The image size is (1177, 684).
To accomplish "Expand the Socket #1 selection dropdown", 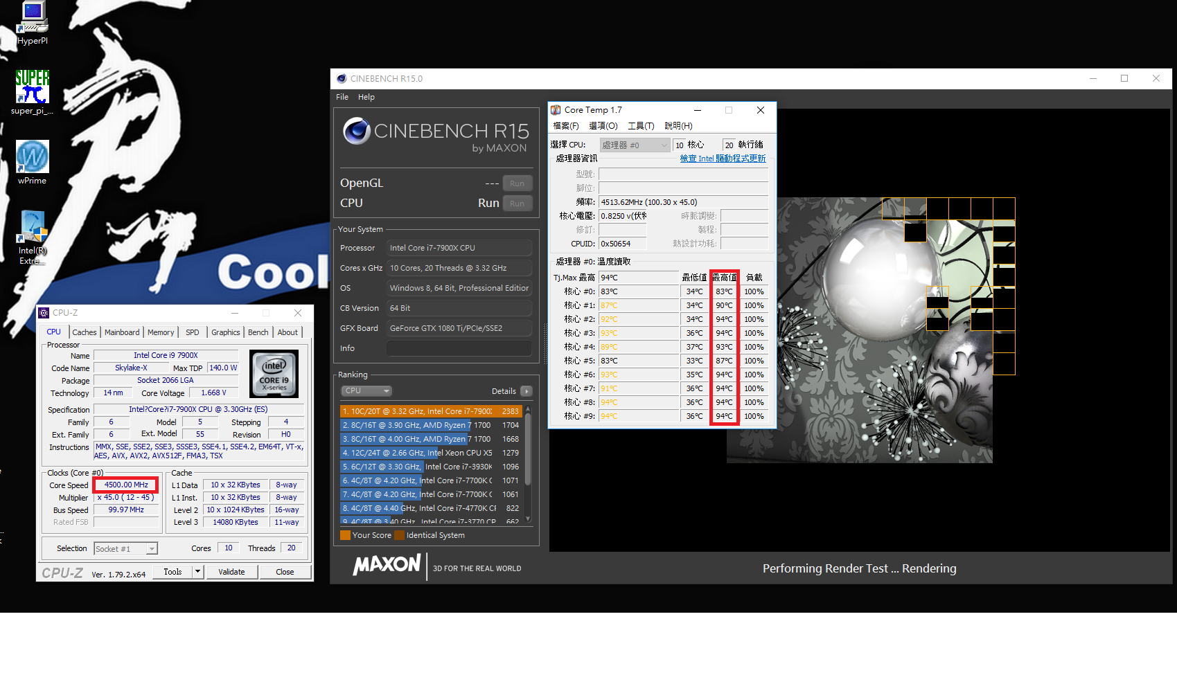I will [152, 549].
